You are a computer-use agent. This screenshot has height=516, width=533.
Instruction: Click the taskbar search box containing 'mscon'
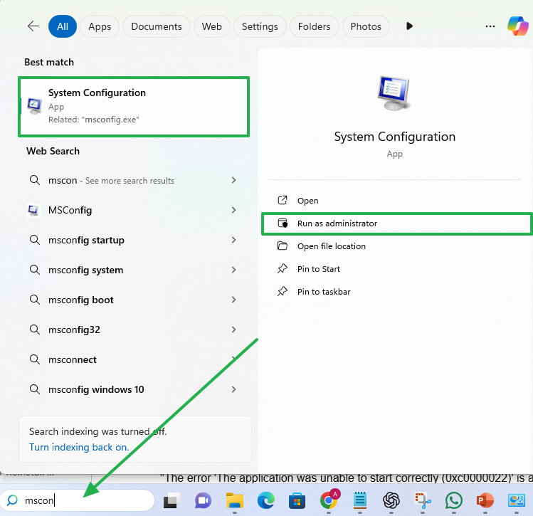coord(78,500)
